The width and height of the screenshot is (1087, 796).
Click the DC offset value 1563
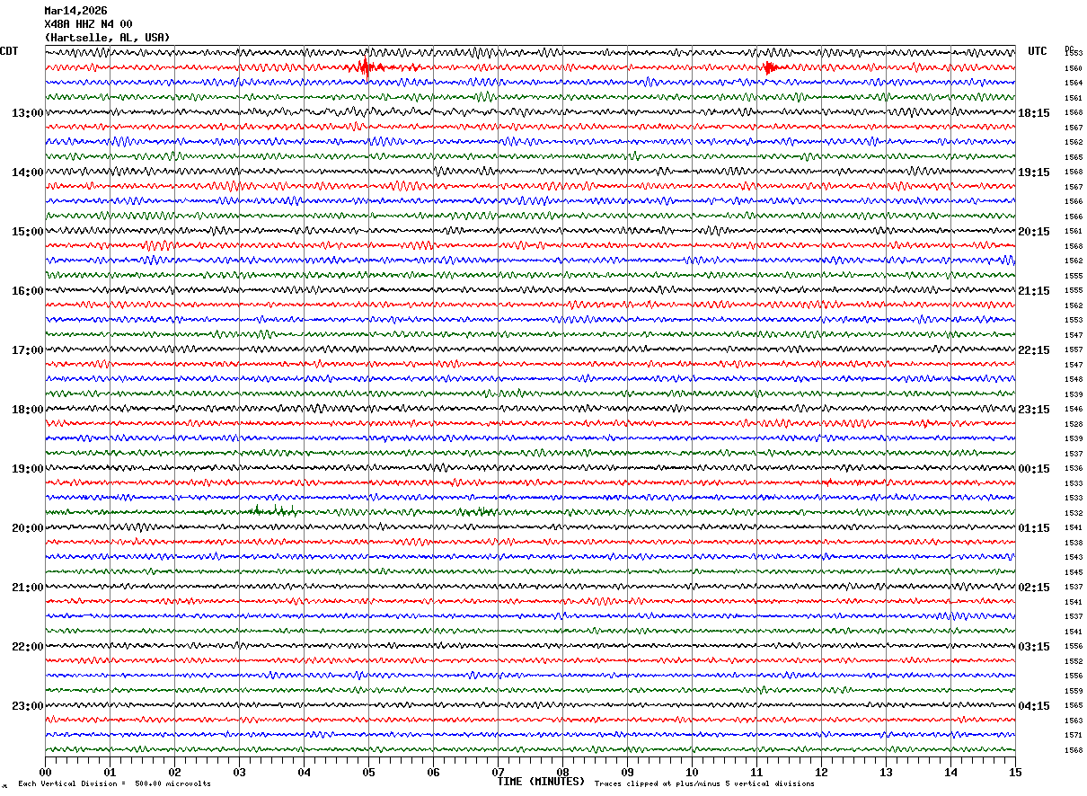coord(1073,721)
